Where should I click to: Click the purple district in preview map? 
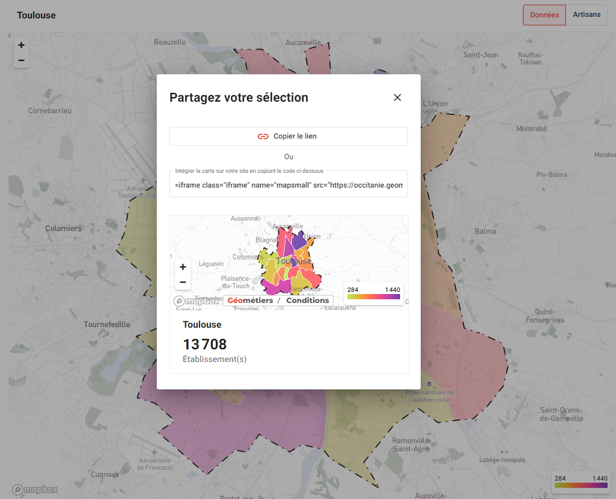point(299,240)
